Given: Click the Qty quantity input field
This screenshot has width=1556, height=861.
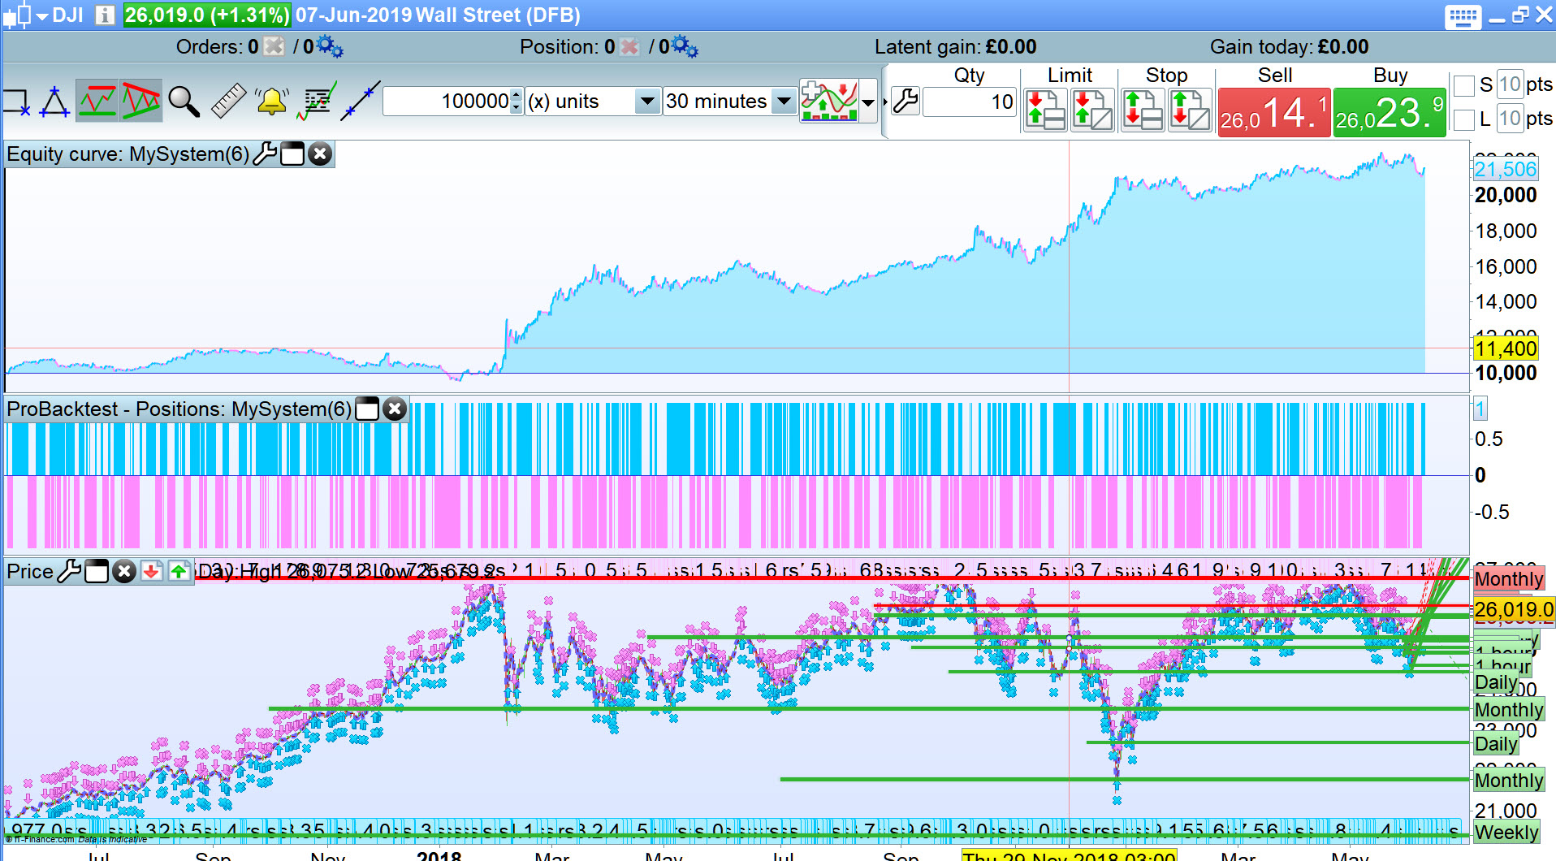Looking at the screenshot, I should click(x=970, y=102).
